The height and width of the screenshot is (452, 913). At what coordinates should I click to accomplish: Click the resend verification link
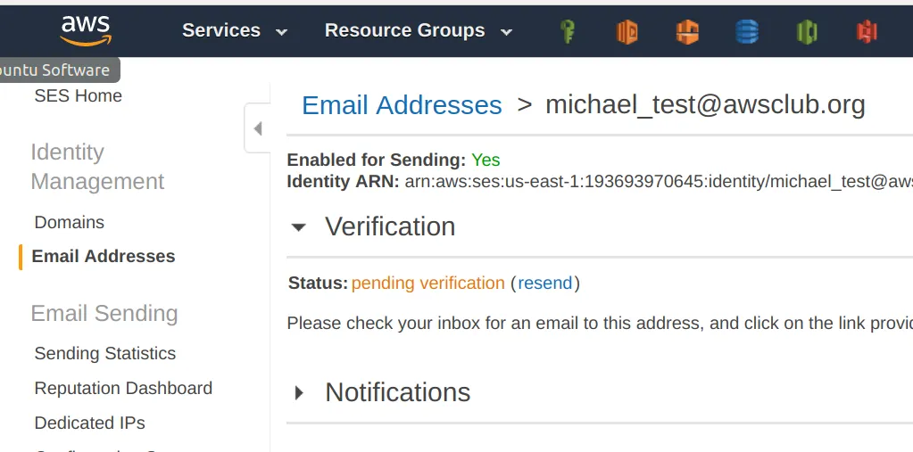(544, 284)
